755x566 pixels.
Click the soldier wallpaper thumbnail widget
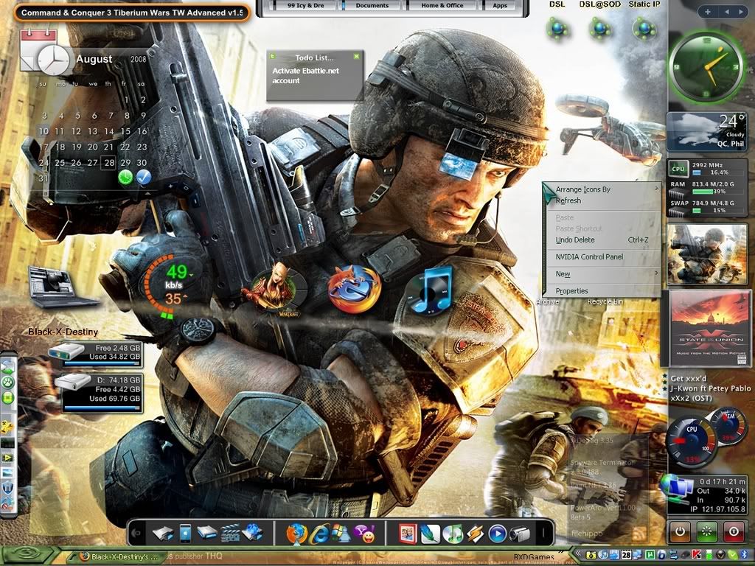(x=707, y=254)
